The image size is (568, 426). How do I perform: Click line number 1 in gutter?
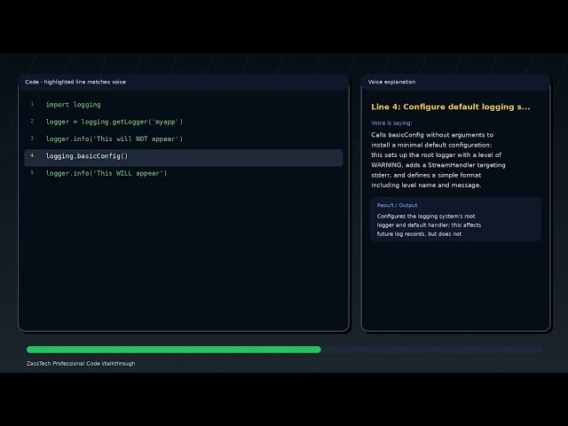click(32, 104)
